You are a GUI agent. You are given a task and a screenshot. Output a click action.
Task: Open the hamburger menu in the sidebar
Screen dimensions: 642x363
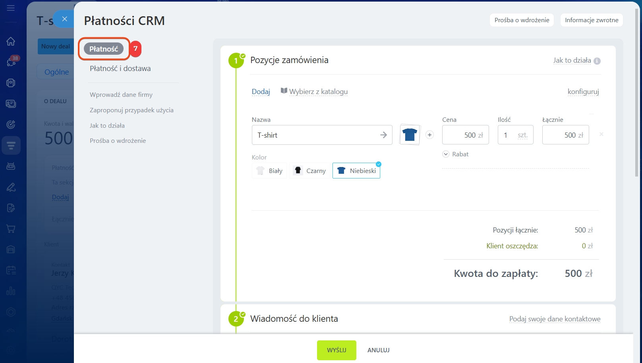point(11,8)
